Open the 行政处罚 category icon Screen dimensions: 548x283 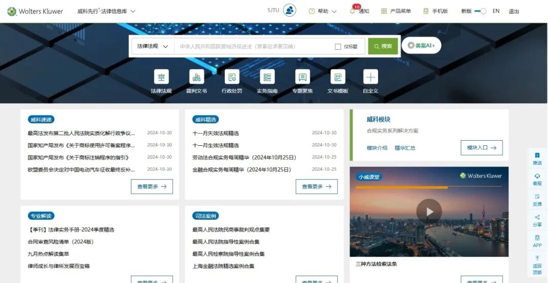coord(232,77)
